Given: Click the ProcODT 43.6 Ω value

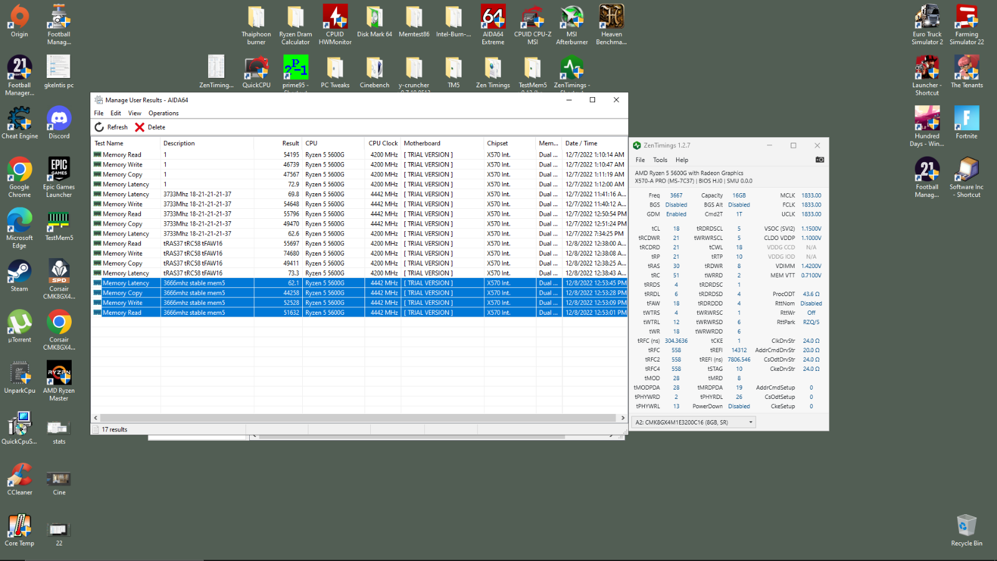Looking at the screenshot, I should click(x=811, y=294).
